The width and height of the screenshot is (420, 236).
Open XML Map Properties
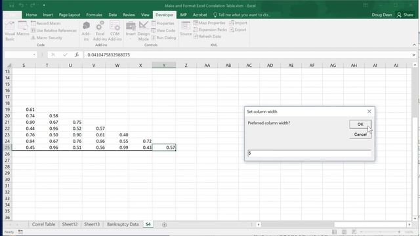tap(209, 23)
